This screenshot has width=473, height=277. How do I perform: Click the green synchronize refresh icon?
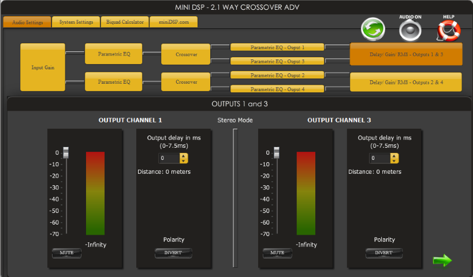pyautogui.click(x=373, y=29)
